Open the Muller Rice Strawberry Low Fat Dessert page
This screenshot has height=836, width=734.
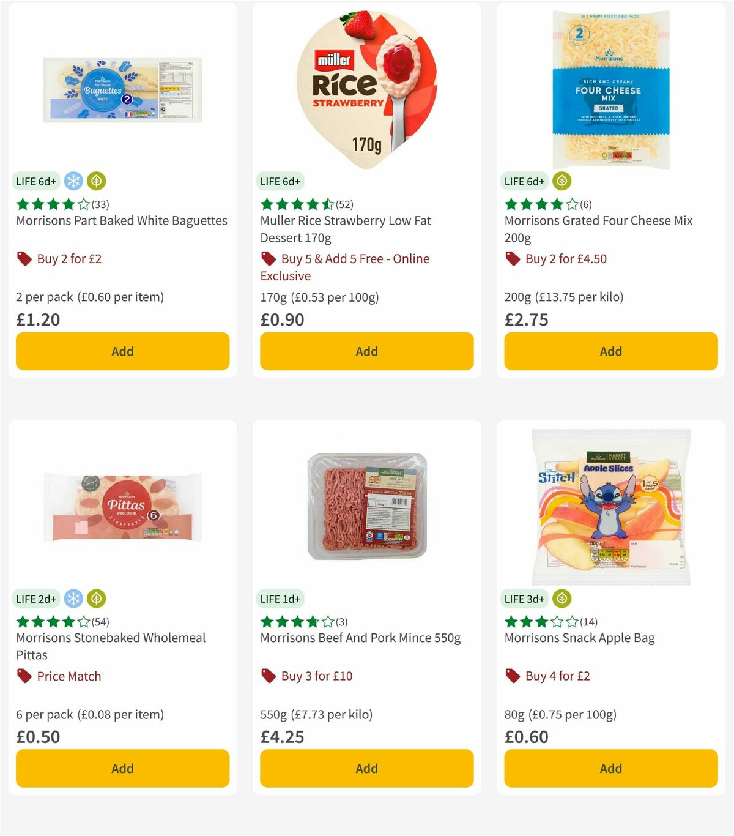click(x=346, y=229)
